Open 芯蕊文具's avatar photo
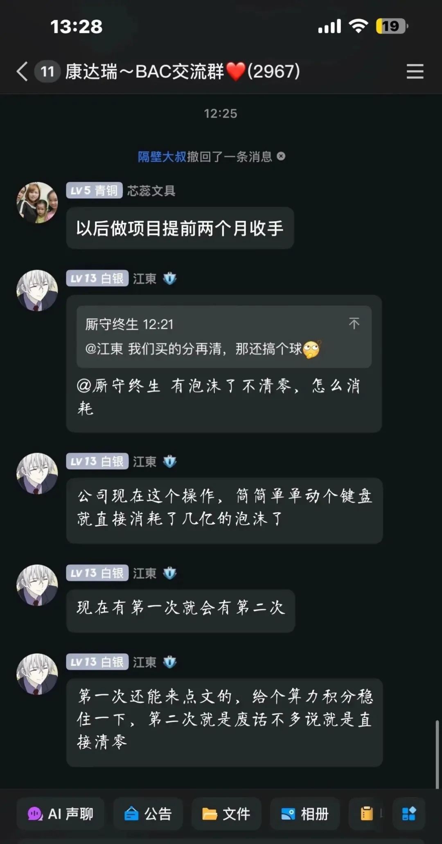This screenshot has width=442, height=844. tap(37, 203)
